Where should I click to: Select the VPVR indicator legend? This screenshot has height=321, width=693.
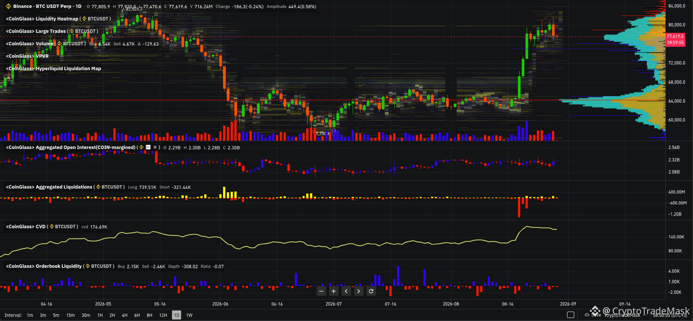(27, 56)
